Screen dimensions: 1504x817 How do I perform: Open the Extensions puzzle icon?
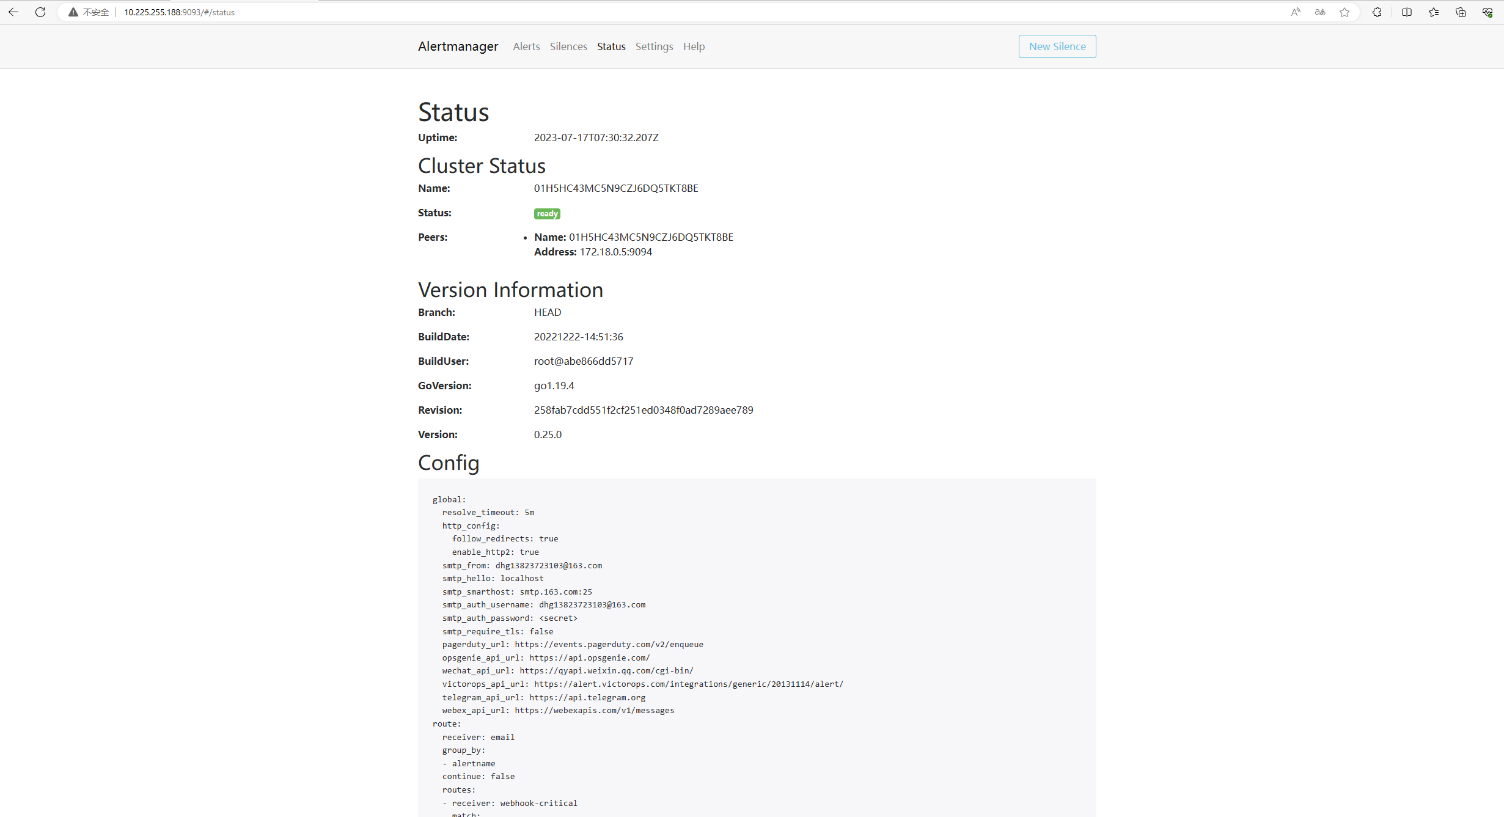click(x=1377, y=12)
